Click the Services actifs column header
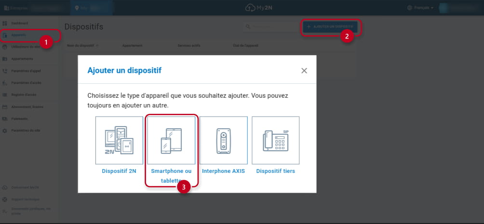 point(189,45)
